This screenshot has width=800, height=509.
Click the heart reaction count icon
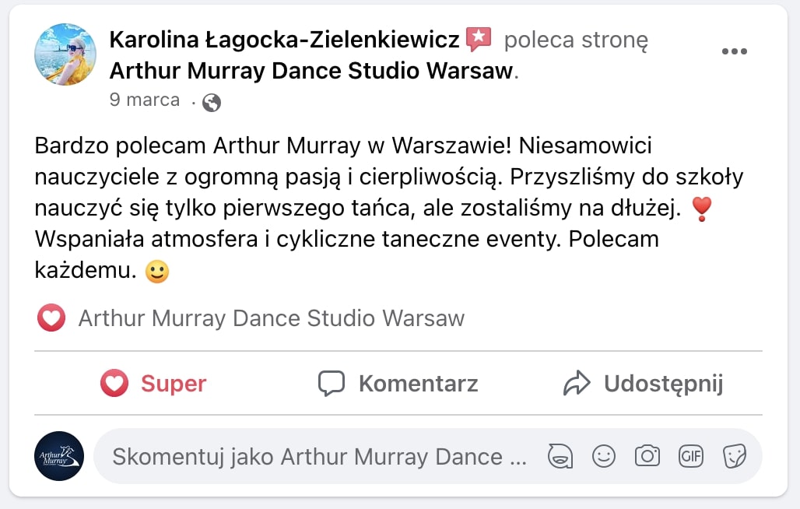pos(51,318)
